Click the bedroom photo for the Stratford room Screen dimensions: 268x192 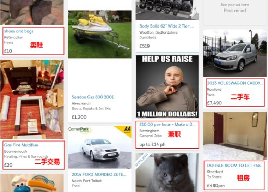pyautogui.click(x=235, y=136)
